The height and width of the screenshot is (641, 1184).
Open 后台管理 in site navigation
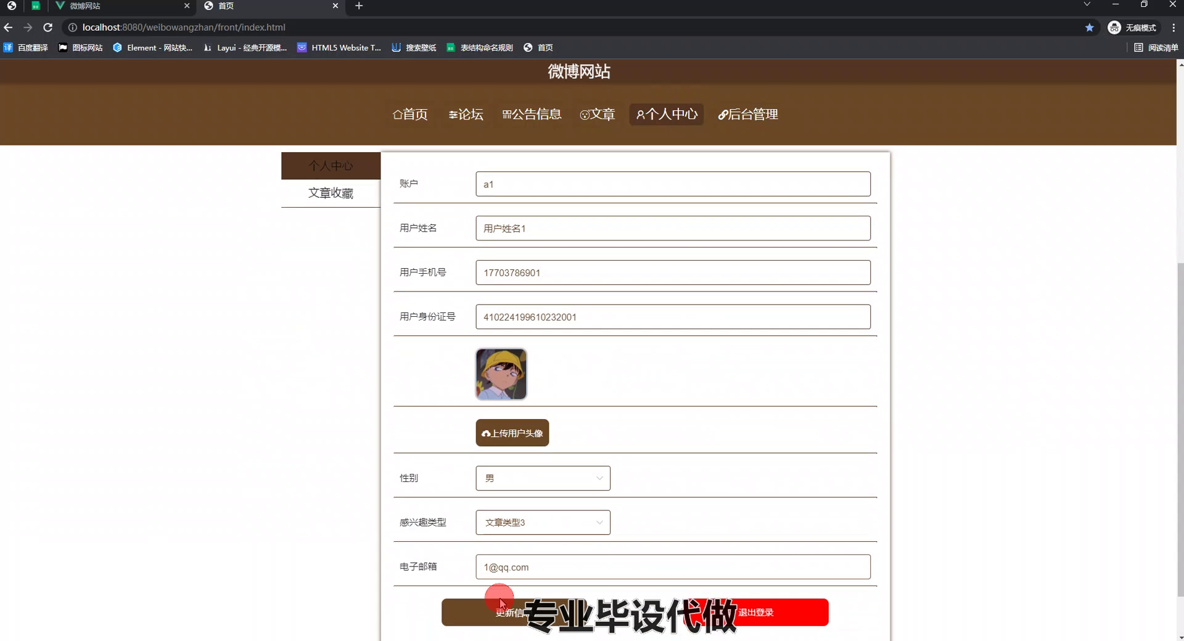point(748,114)
